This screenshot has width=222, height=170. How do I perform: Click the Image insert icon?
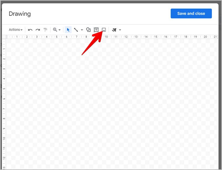click(104, 30)
